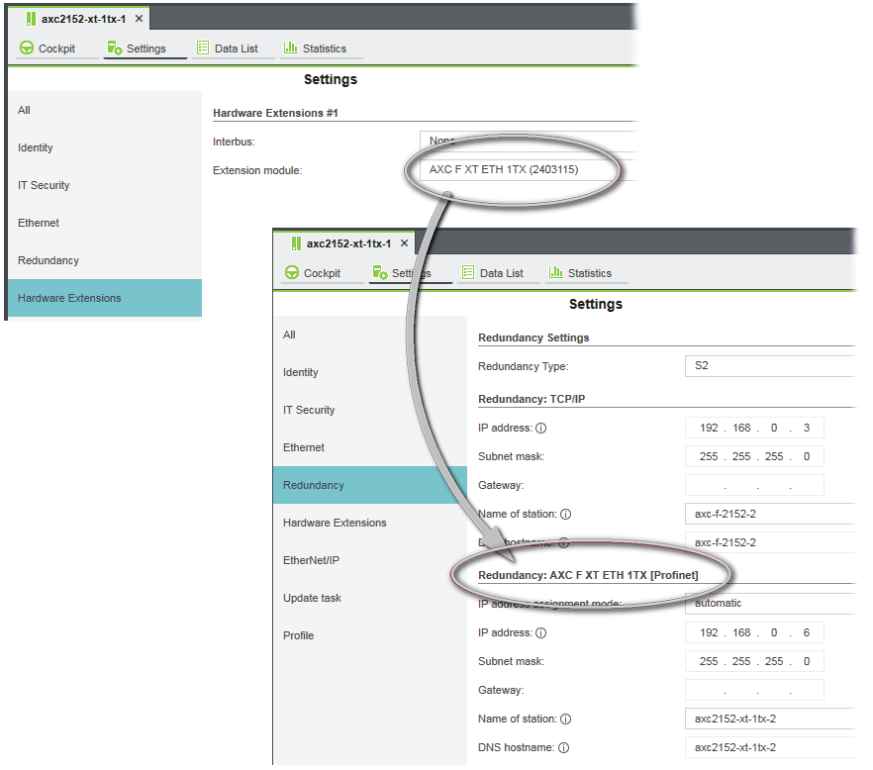Open the Extension module dropdown
This screenshot has width=873, height=770.
[x=527, y=169]
